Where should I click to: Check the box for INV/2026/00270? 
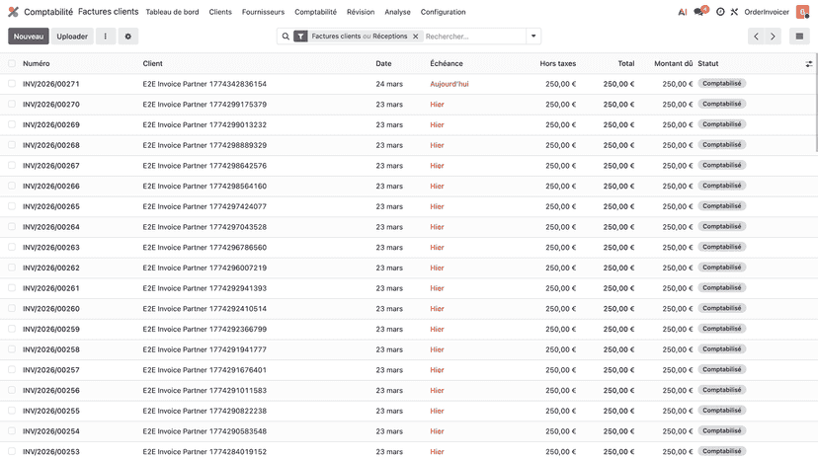click(x=12, y=104)
